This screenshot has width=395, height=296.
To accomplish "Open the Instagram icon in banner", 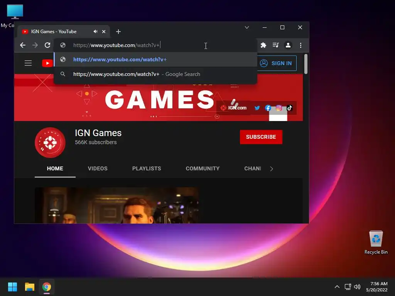I will pyautogui.click(x=279, y=108).
